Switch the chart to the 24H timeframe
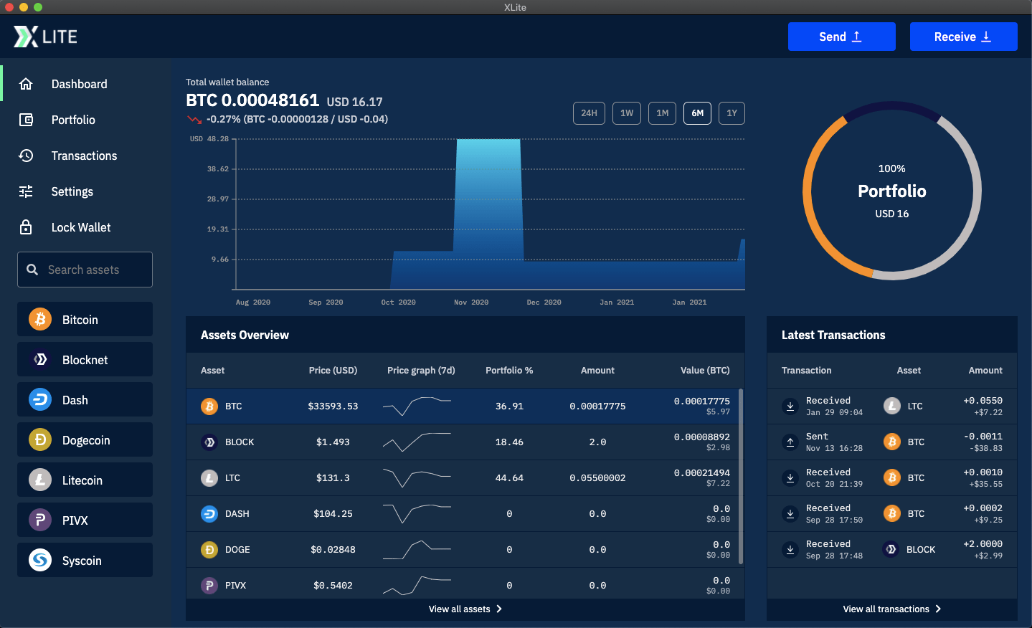This screenshot has width=1032, height=628. [589, 113]
